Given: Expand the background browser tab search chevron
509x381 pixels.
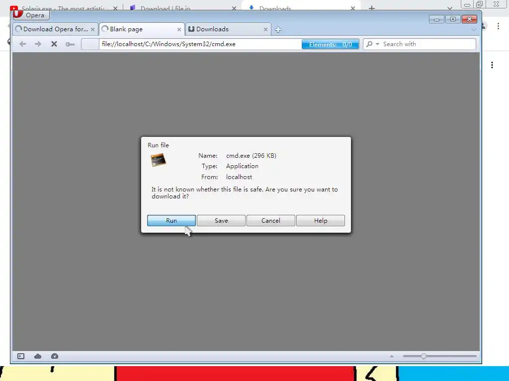Looking at the screenshot, I should 449,8.
